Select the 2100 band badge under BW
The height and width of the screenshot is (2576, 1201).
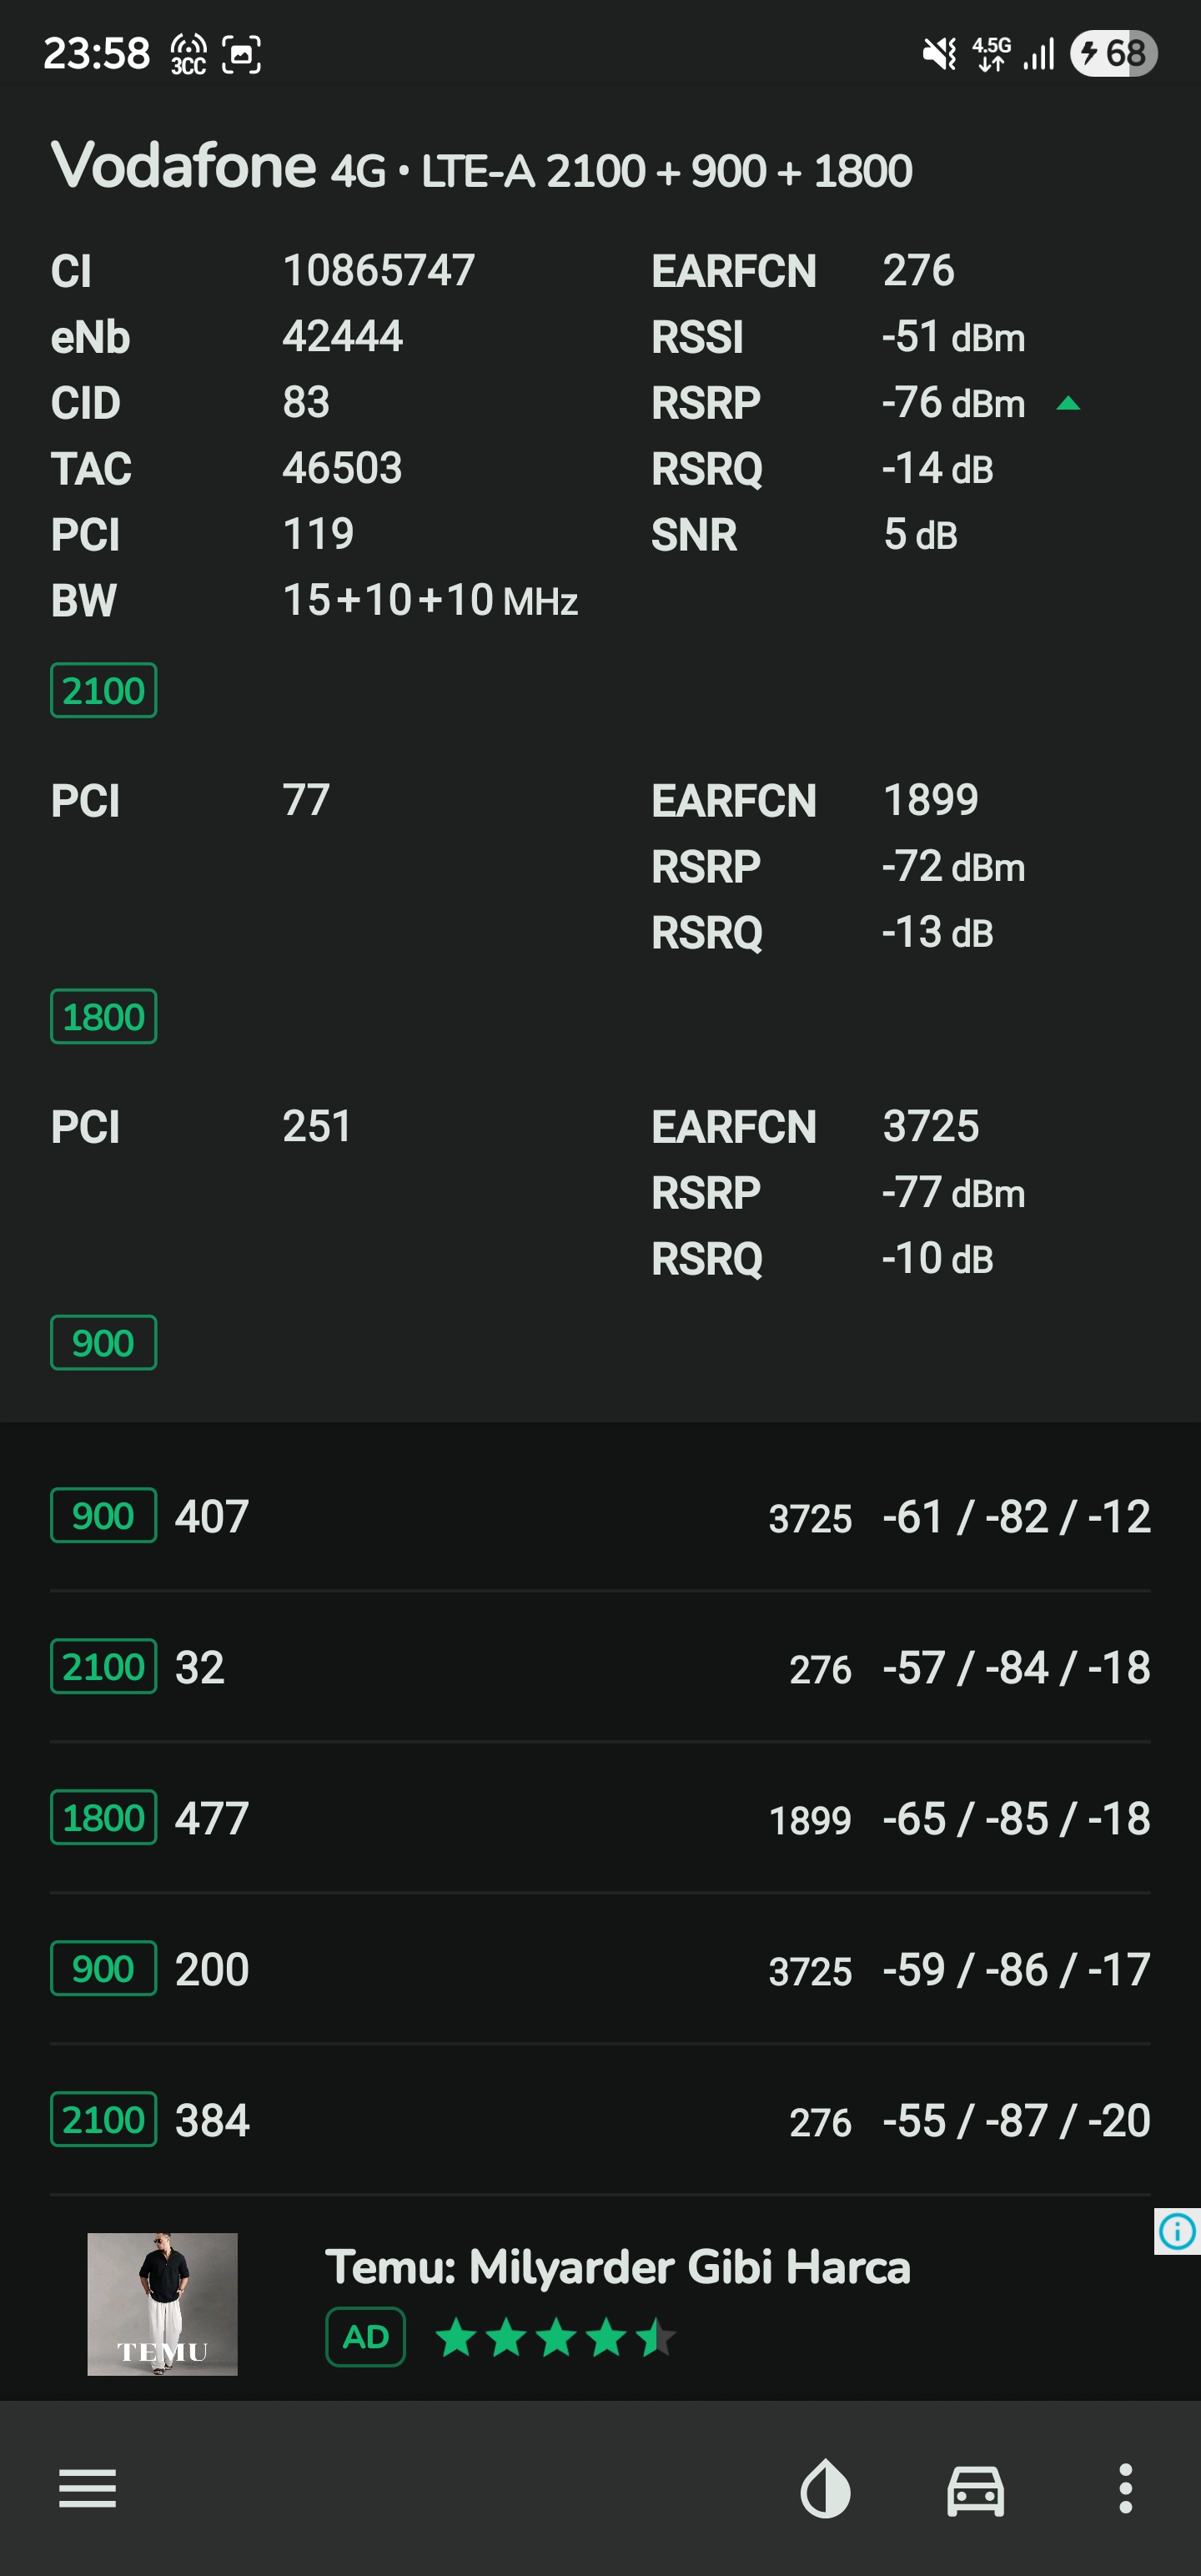click(103, 690)
